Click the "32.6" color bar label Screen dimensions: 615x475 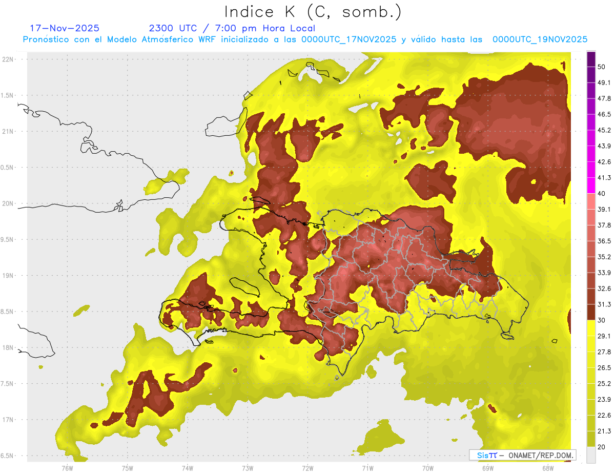coord(604,288)
